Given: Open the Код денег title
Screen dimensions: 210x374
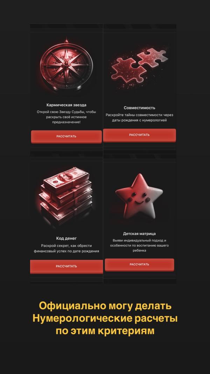Looking at the screenshot, I should [x=66, y=238].
